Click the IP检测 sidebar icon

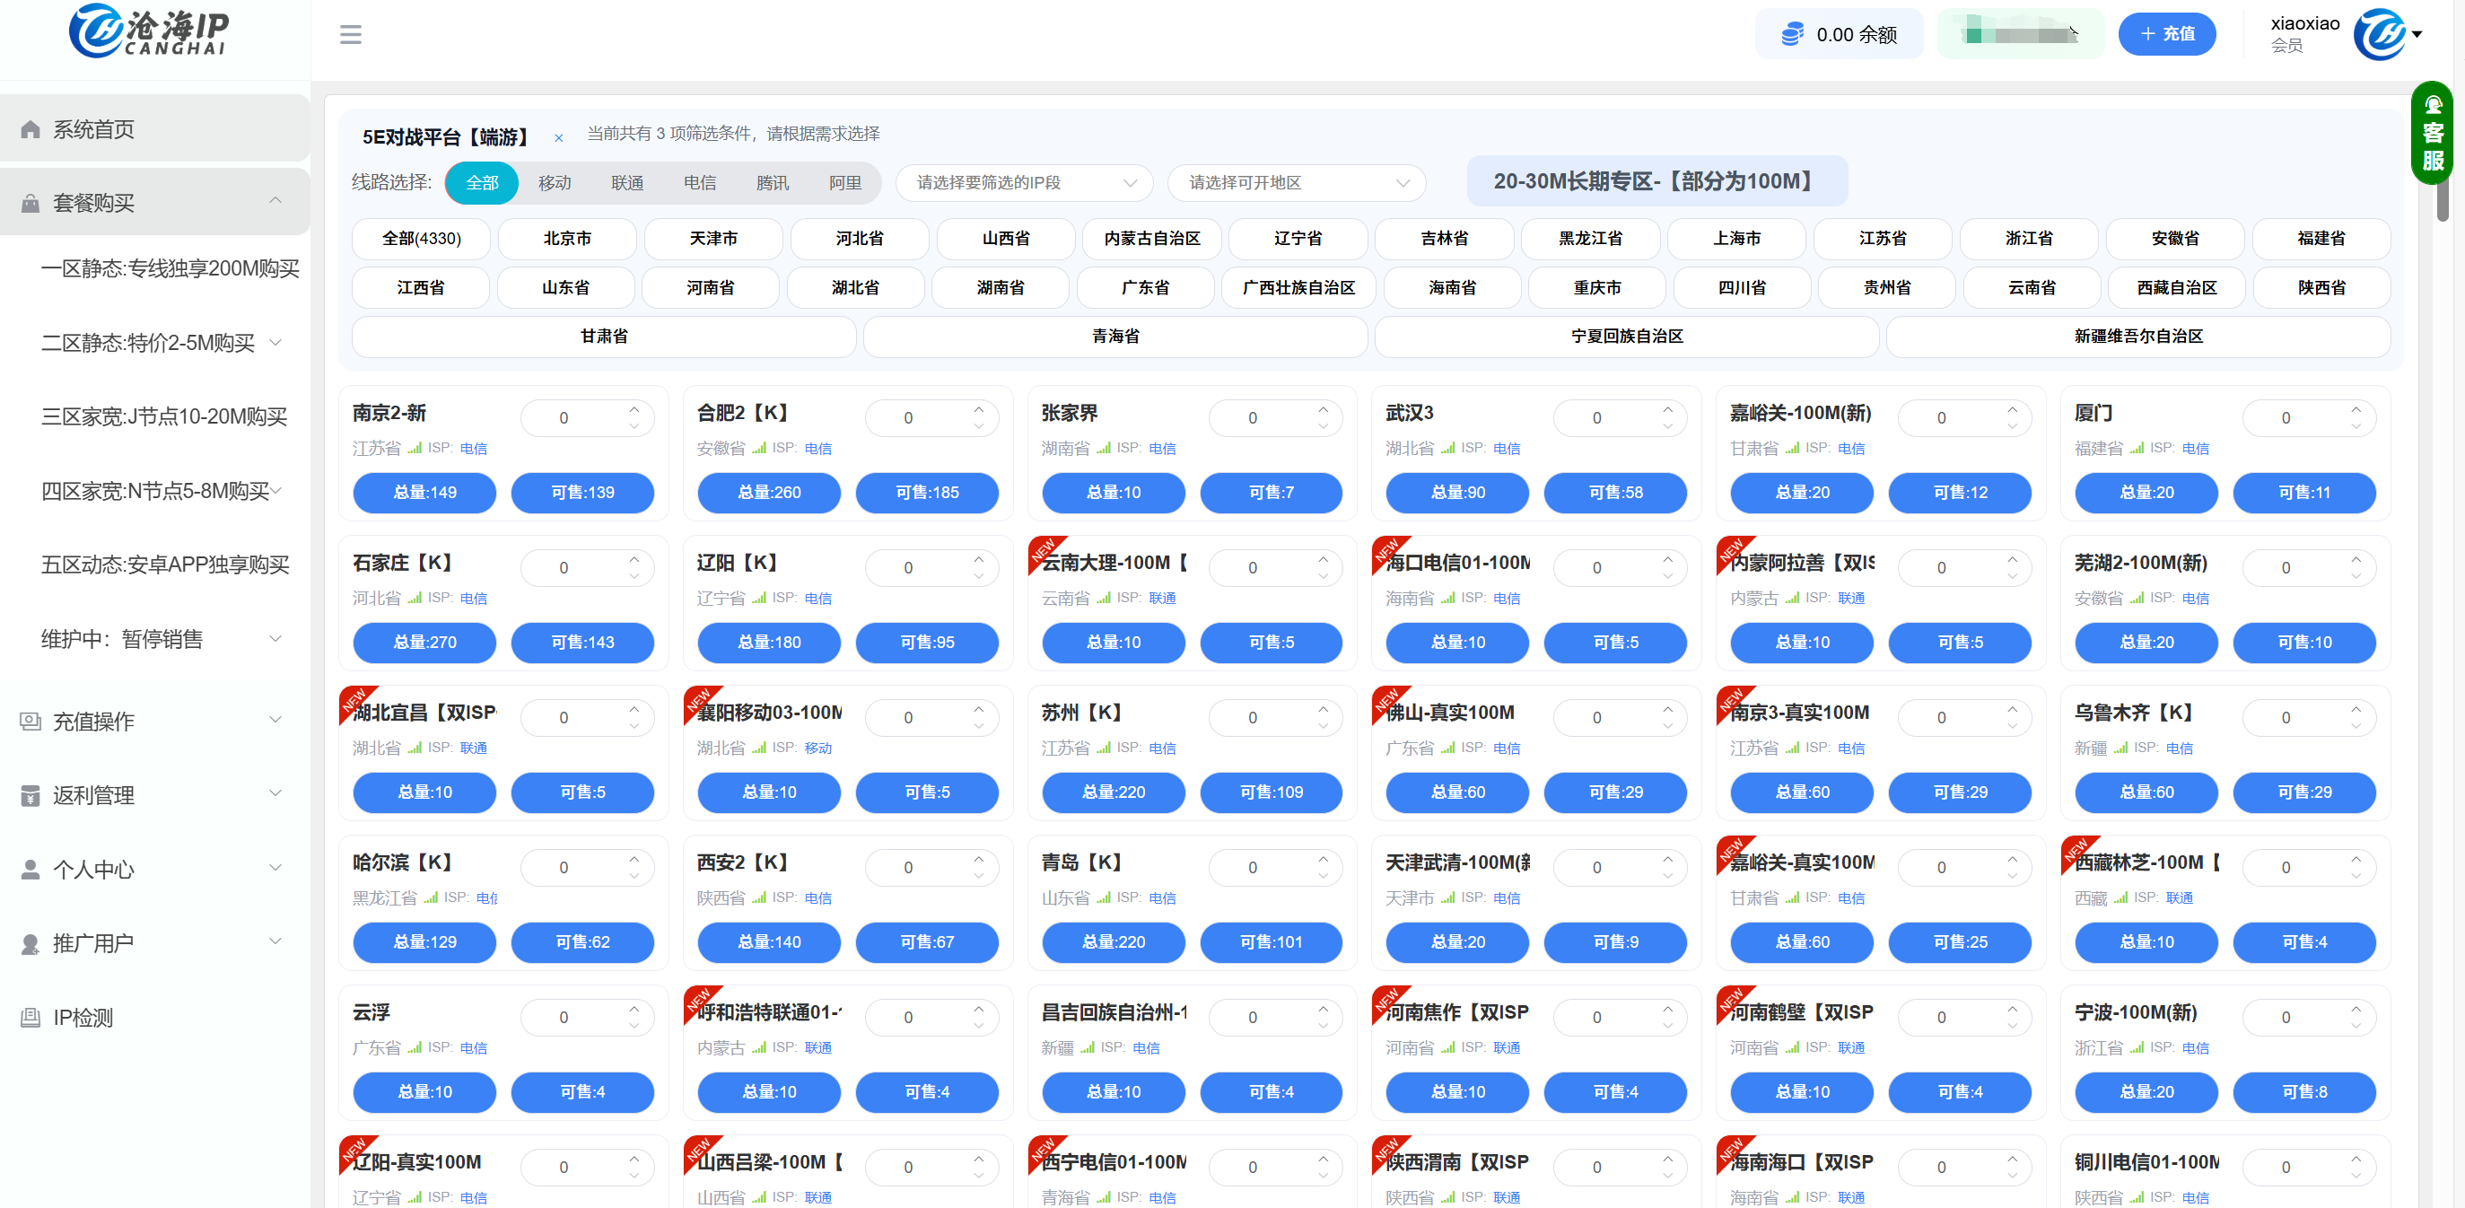pos(31,1018)
